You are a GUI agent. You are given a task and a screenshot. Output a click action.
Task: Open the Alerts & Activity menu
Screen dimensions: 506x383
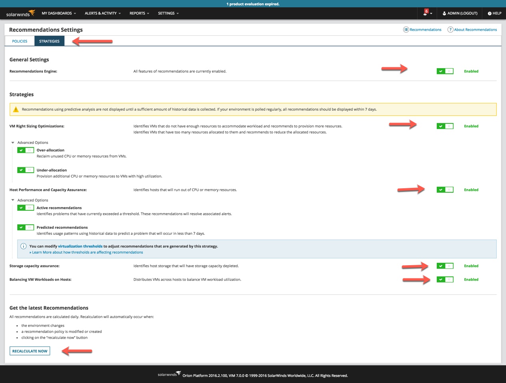(103, 14)
